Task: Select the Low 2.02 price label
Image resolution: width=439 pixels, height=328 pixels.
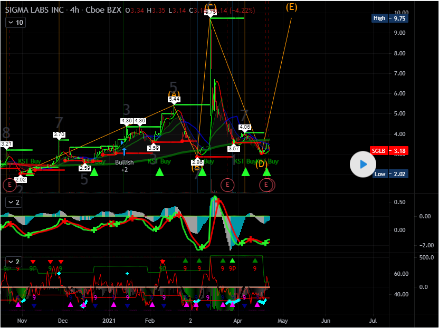Action: (x=390, y=174)
